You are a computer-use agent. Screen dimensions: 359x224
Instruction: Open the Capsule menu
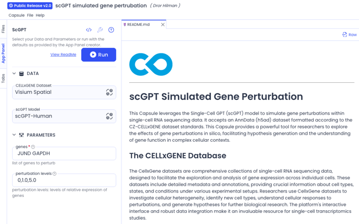(x=17, y=15)
